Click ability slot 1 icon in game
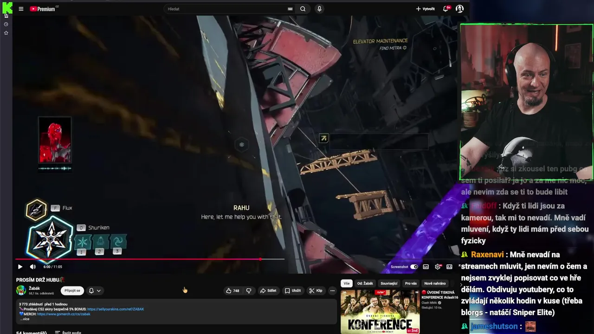Screen dimensions: 594x334 [x=82, y=242]
